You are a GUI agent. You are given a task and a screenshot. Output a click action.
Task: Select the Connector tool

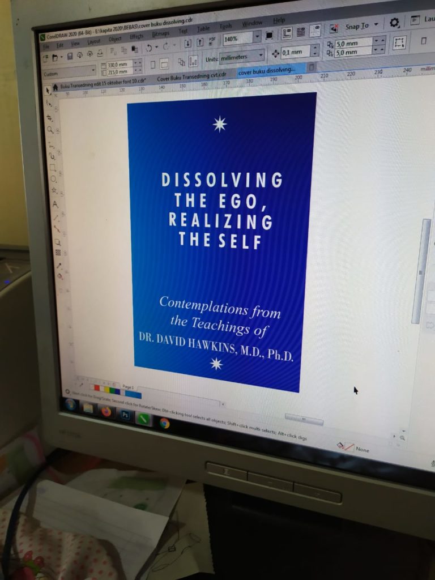click(57, 229)
